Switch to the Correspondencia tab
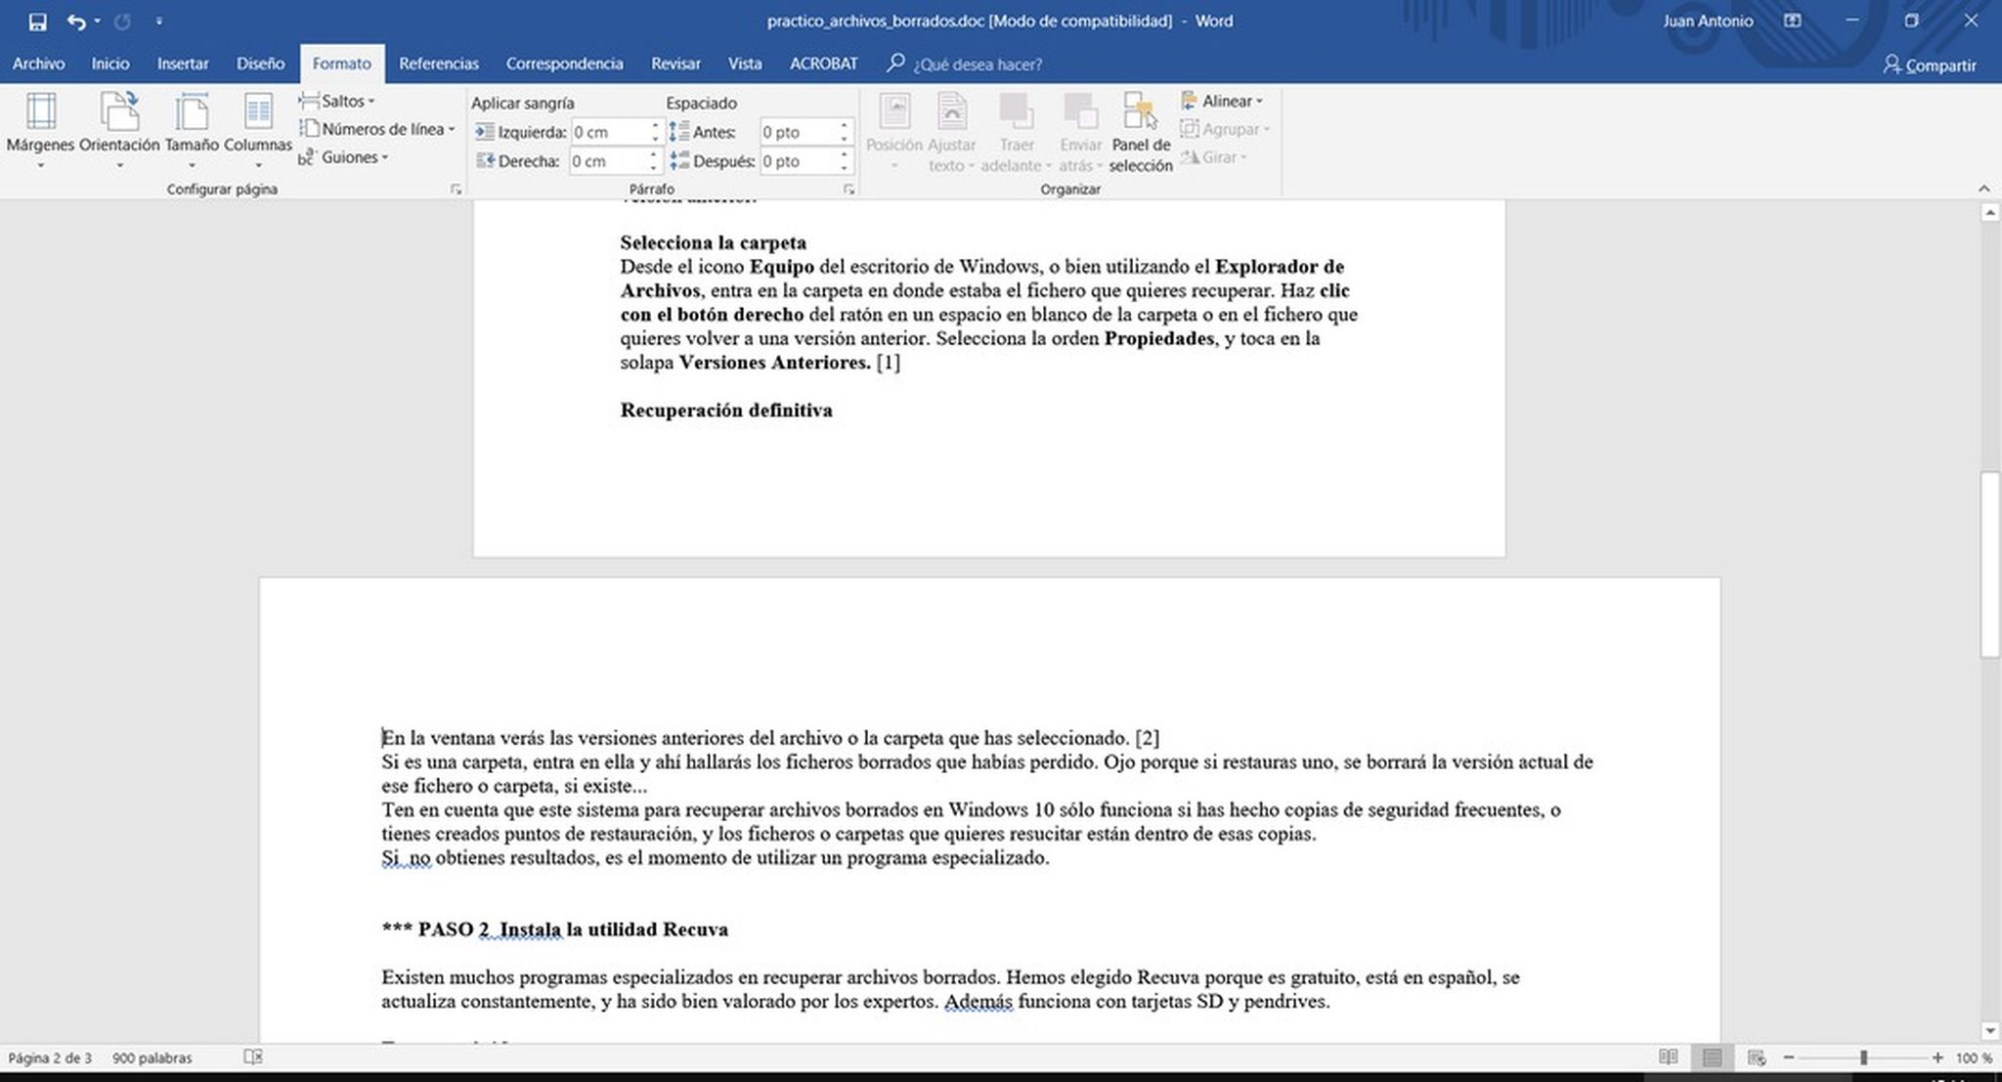The width and height of the screenshot is (2002, 1082). pyautogui.click(x=564, y=64)
